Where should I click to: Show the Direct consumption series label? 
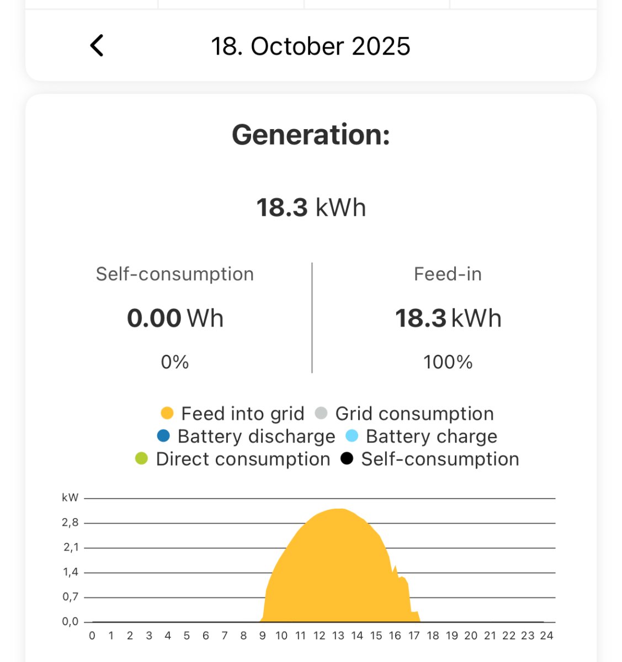click(243, 459)
